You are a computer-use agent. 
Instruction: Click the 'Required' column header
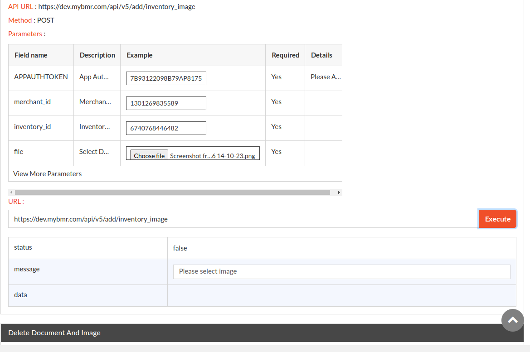286,55
